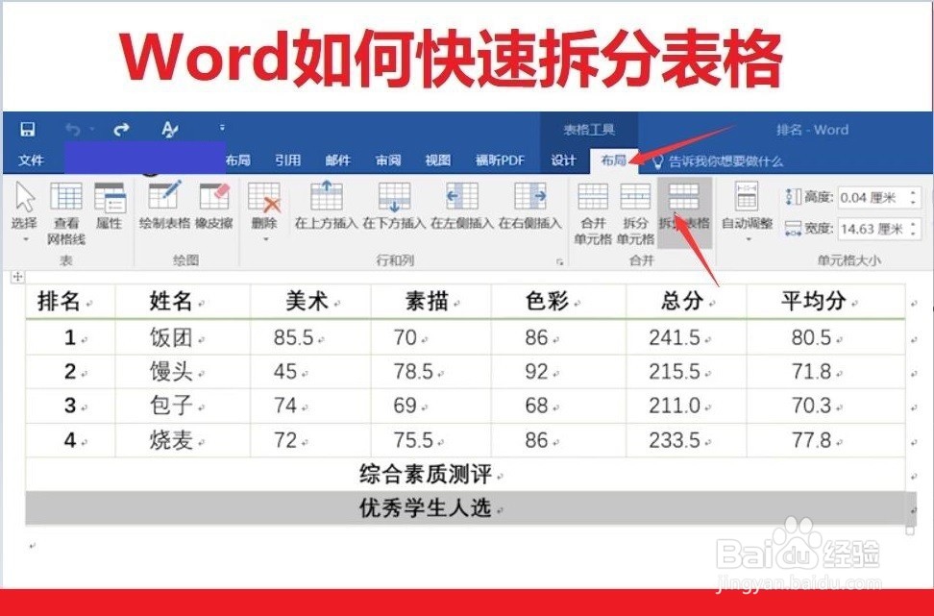934x616 pixels.
Task: Switch to the 邮件 tab
Action: coord(337,160)
